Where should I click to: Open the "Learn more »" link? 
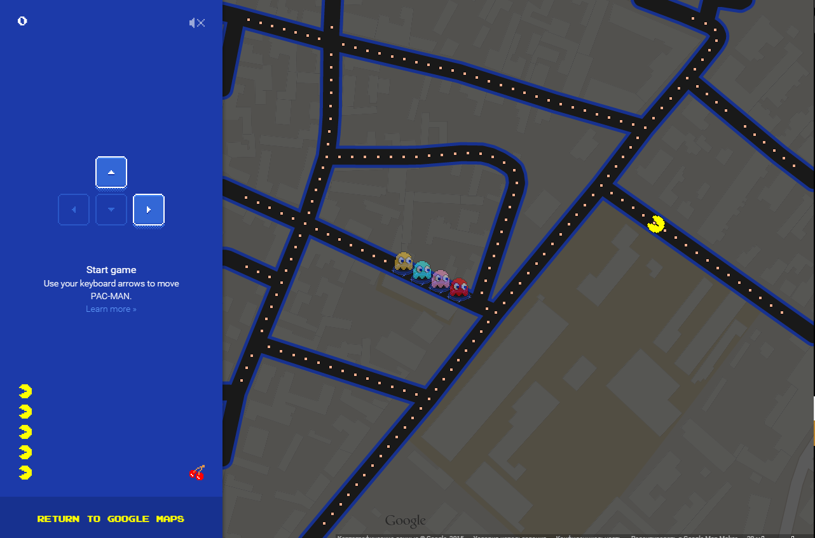(x=111, y=309)
